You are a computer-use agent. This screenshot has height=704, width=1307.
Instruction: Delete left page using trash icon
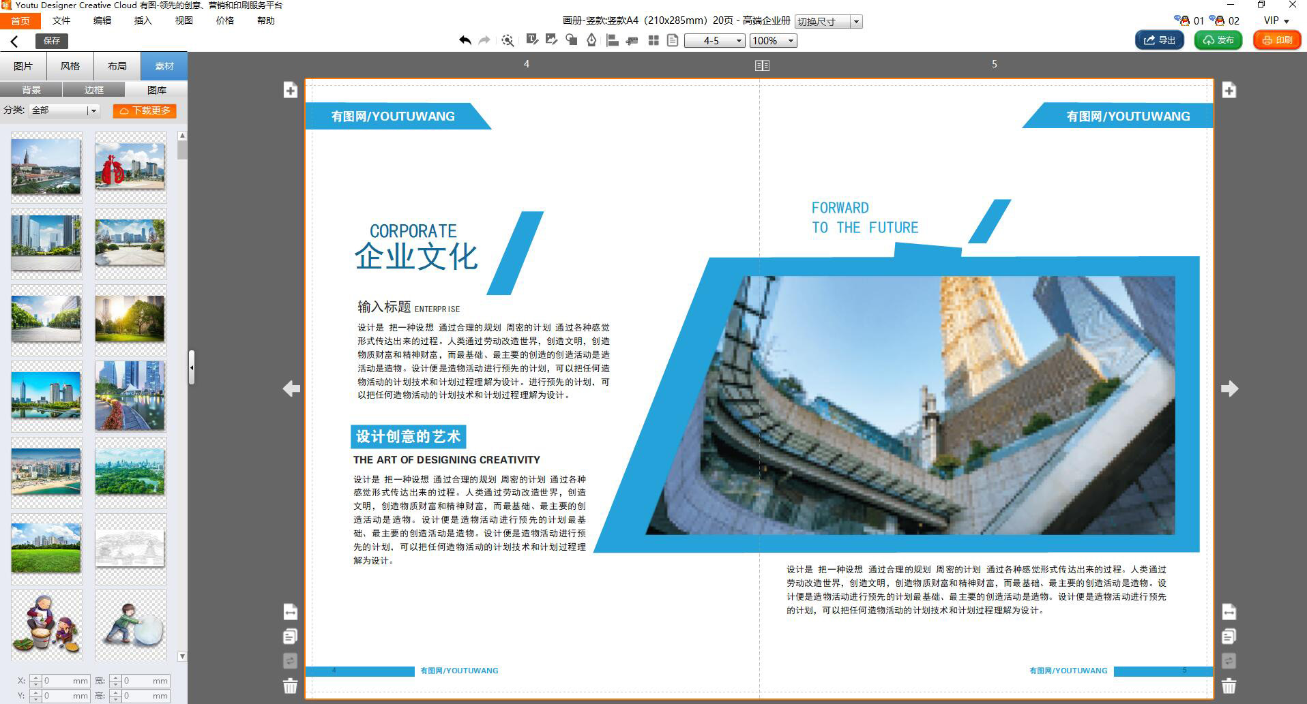pos(290,686)
